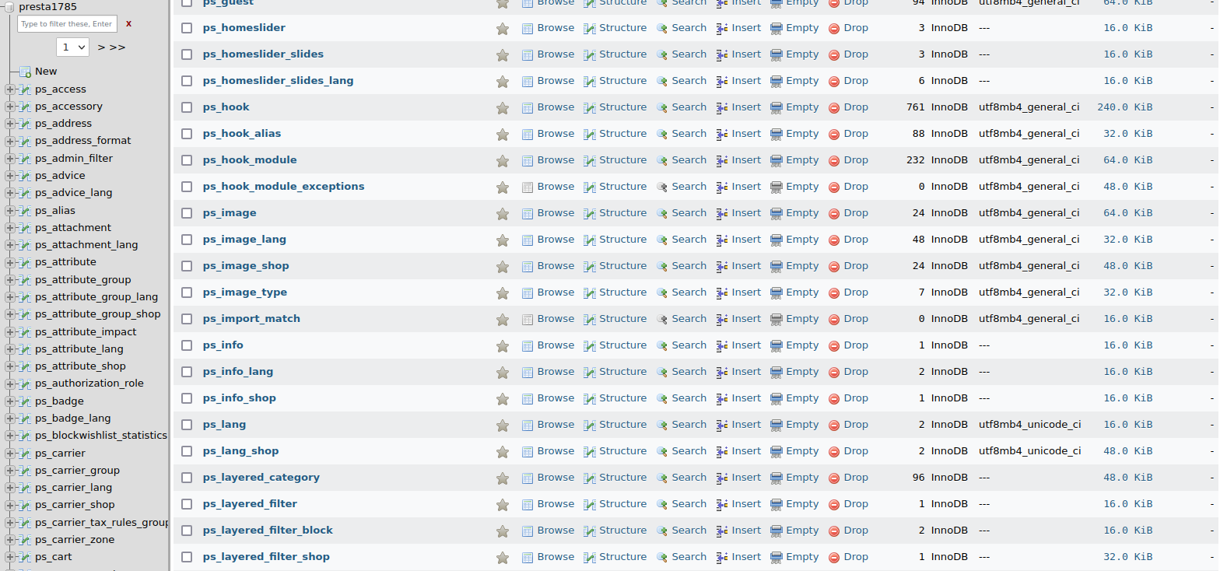Viewport: 1220px width, 571px height.
Task: Open the presta1785 database link
Action: pyautogui.click(x=47, y=7)
